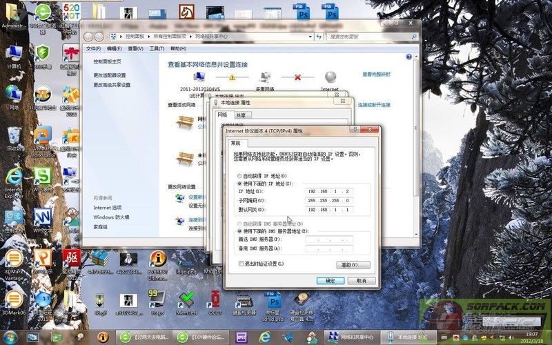The width and height of the screenshot is (552, 345).
Task: Open the Advanced settings button in IPv4 dialog
Action: 353,265
